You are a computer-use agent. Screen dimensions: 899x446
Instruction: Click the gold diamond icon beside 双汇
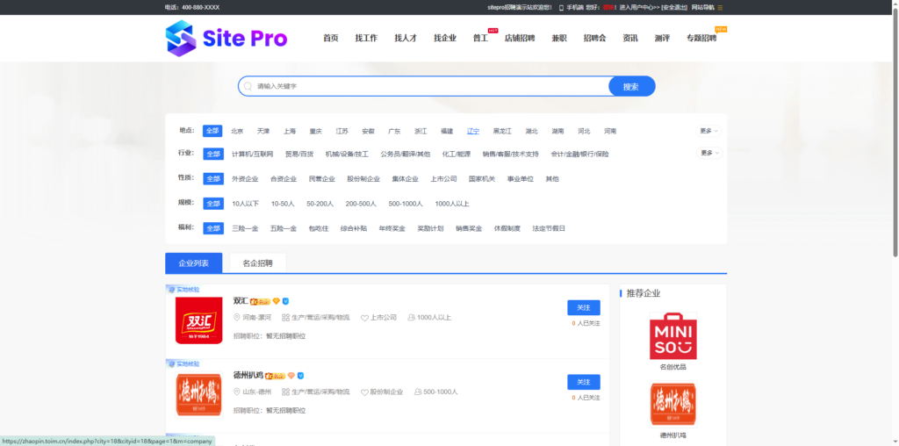pos(277,301)
